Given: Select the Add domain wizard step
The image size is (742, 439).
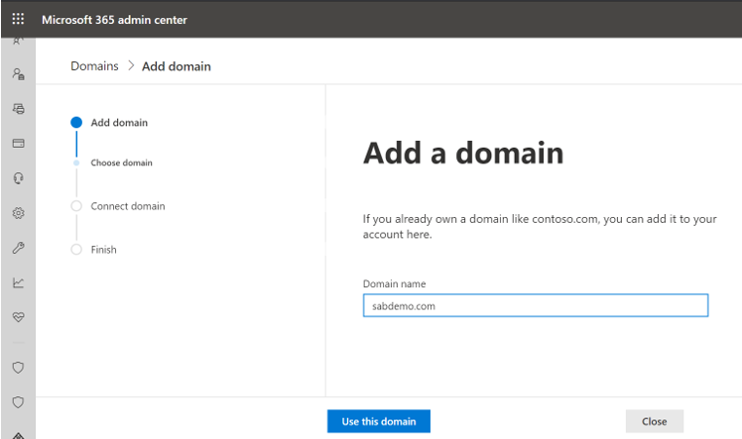Looking at the screenshot, I should pos(118,123).
